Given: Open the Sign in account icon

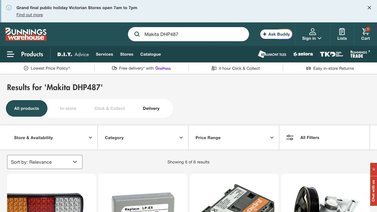Looking at the screenshot, I should tap(312, 31).
